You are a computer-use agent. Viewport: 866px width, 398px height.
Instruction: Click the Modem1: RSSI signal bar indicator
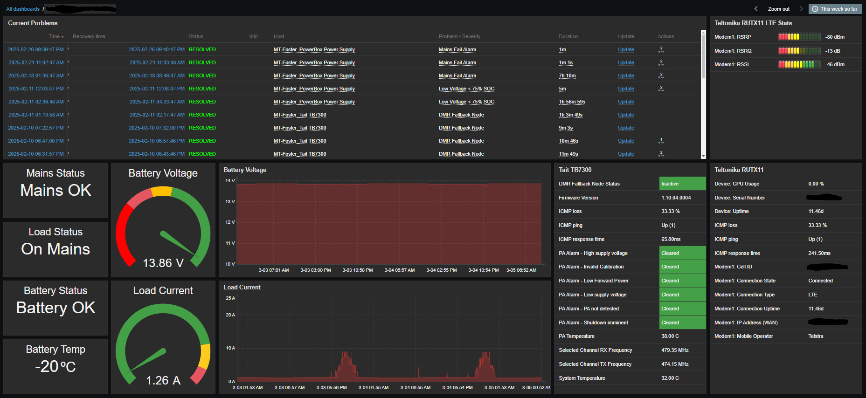(799, 64)
